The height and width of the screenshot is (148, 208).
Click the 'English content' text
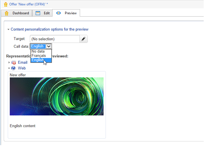click(x=23, y=126)
